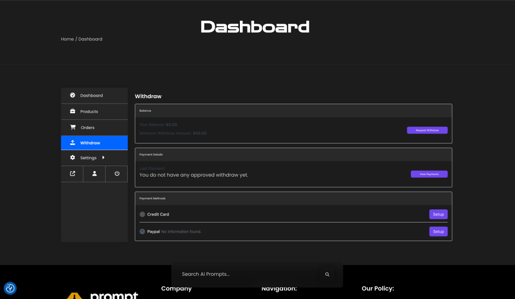The image size is (515, 299).
Task: Open the Products menu item
Action: pyautogui.click(x=89, y=111)
